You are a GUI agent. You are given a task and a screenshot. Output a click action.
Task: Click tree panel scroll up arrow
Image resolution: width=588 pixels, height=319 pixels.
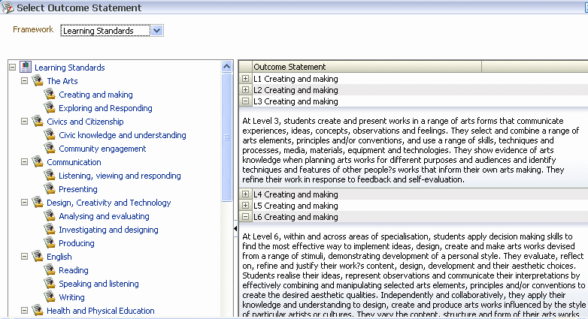pyautogui.click(x=227, y=67)
